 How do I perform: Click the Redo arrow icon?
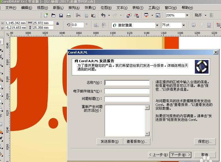(115, 15)
